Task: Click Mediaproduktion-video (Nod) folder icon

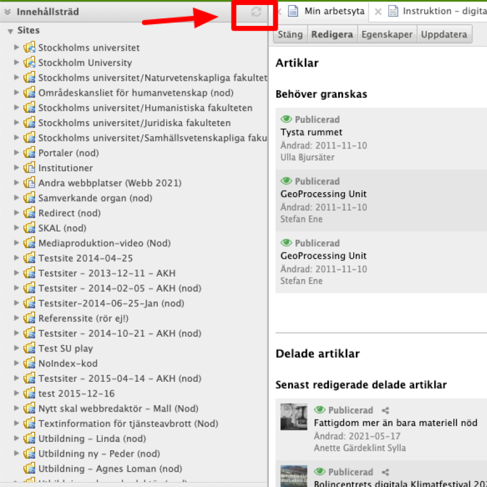Action: [x=30, y=243]
